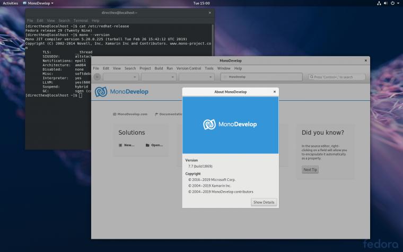Open the Project menu
403x252 pixels.
click(x=145, y=68)
